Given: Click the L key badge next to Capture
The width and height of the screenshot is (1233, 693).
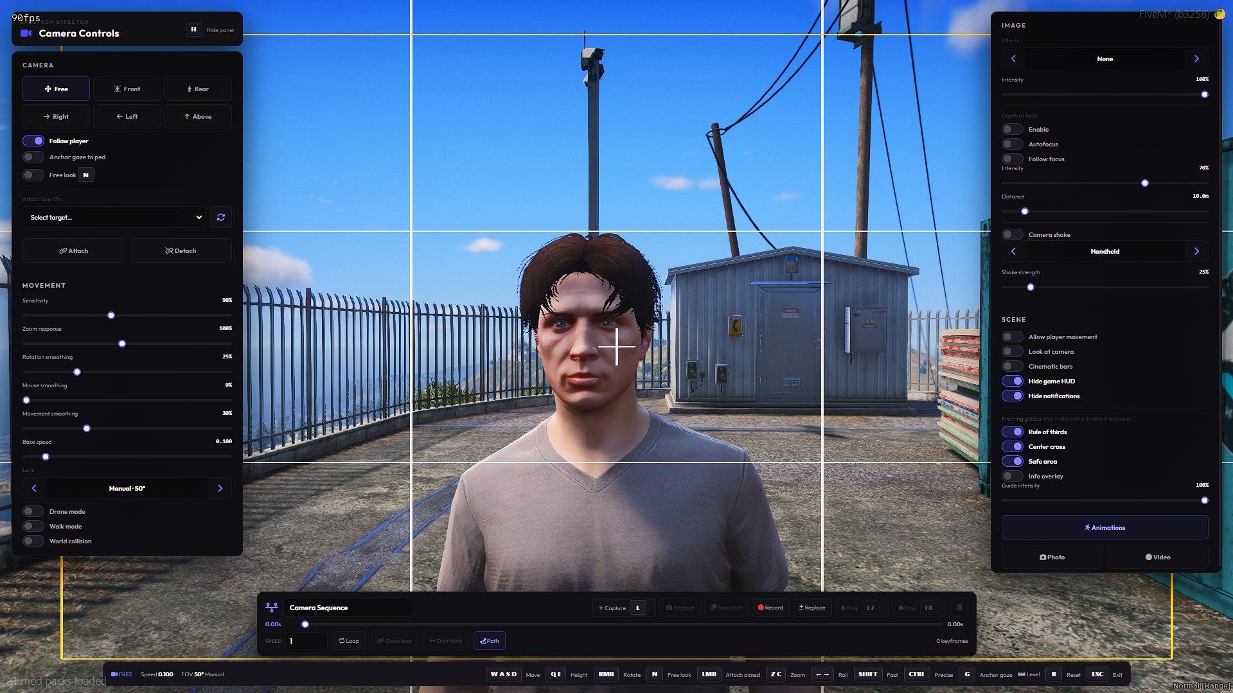Looking at the screenshot, I should [x=638, y=608].
